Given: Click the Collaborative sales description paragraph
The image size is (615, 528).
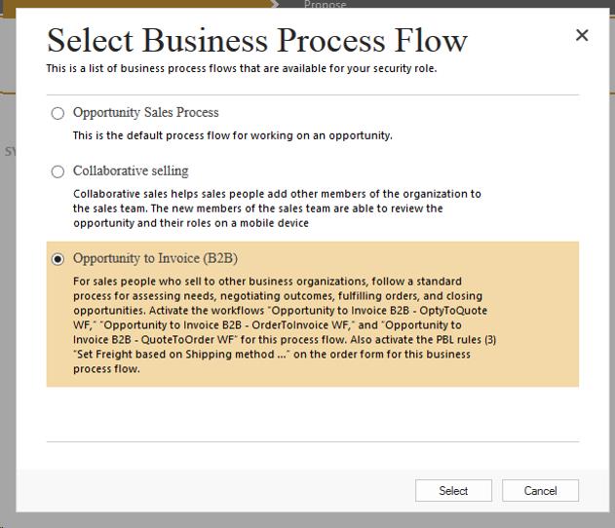Looking at the screenshot, I should click(x=277, y=208).
